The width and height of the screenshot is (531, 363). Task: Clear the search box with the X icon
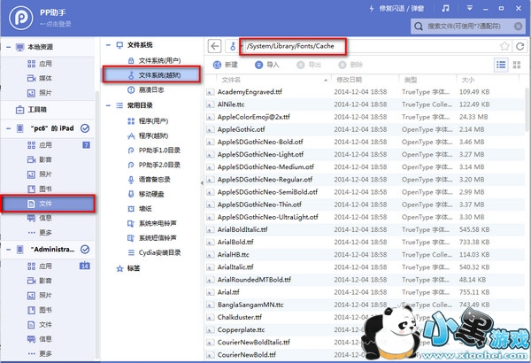coord(518,26)
